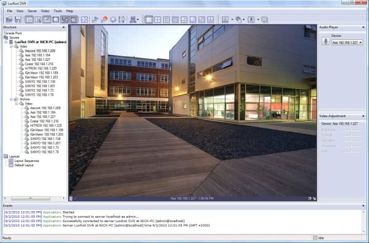The image size is (369, 243).
Task: Adjust the Brightness slider in Video Adjustment
Action: click(x=352, y=130)
